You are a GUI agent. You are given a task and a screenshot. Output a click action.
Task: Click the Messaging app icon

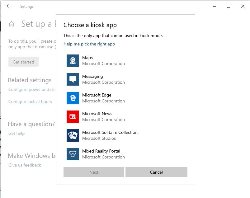[73, 79]
